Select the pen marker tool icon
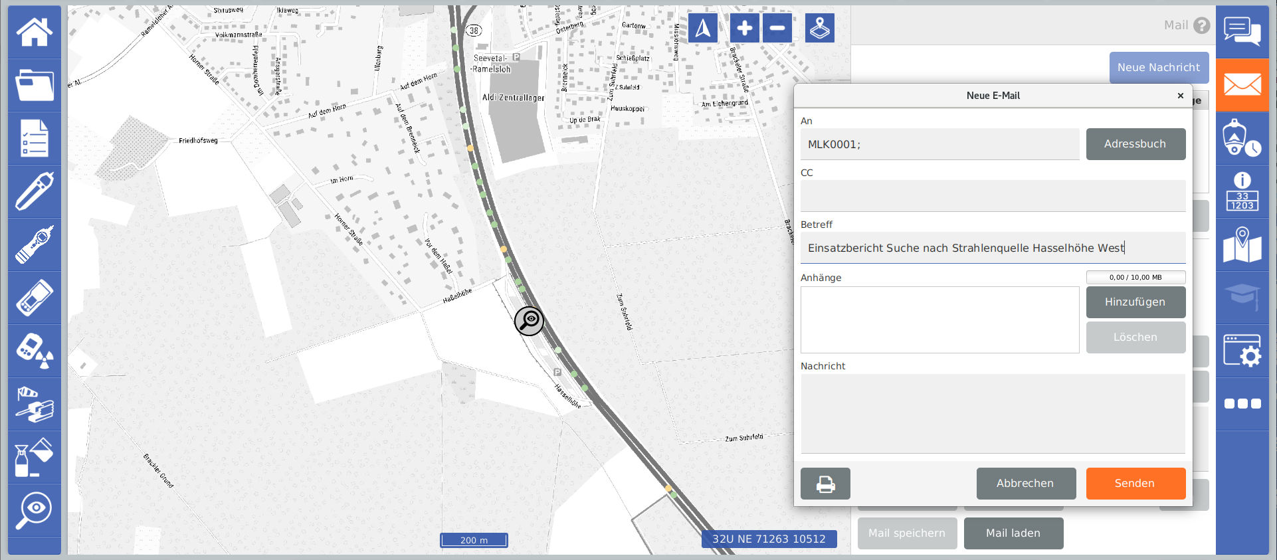This screenshot has width=1277, height=560. pos(35,191)
